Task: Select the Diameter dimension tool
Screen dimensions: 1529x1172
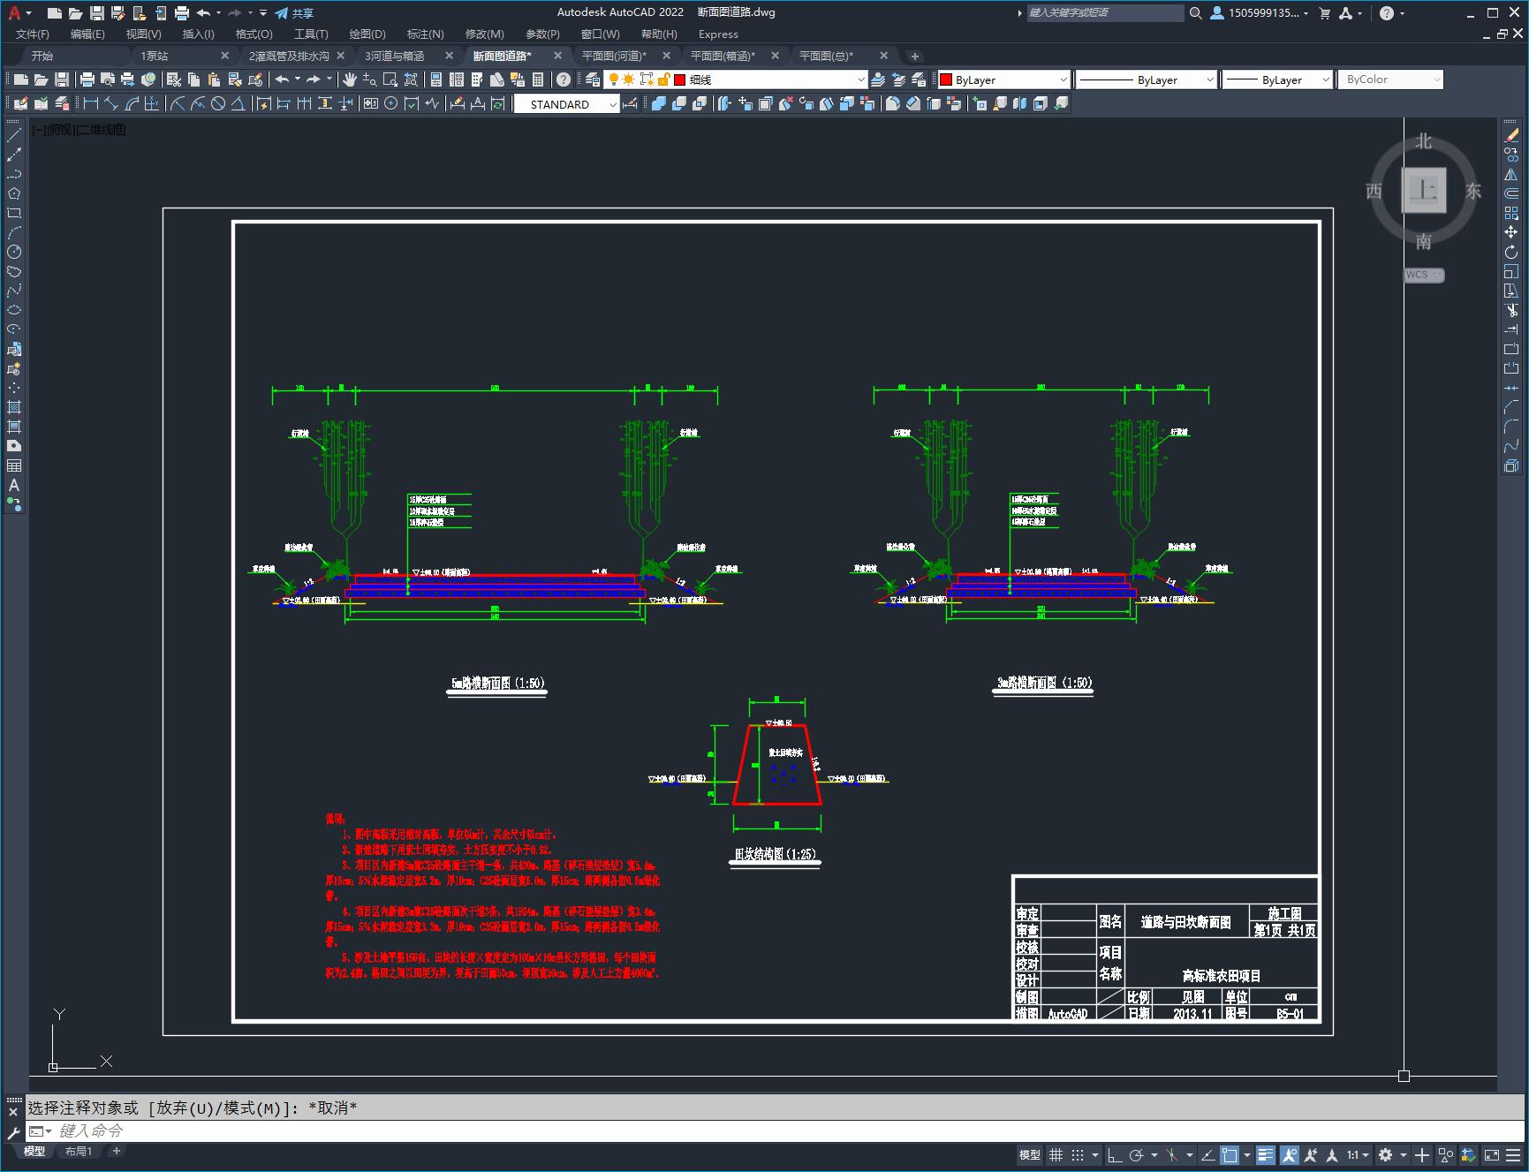Action: click(x=218, y=103)
